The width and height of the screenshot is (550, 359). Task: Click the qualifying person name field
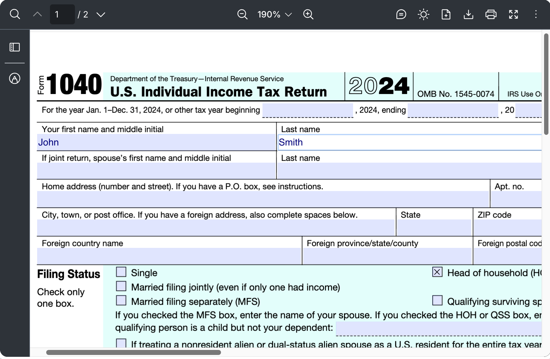point(439,329)
